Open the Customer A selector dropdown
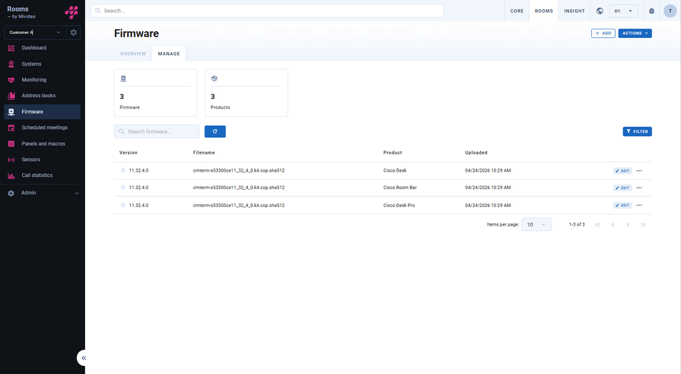Viewport: 681px width, 374px height. point(35,33)
